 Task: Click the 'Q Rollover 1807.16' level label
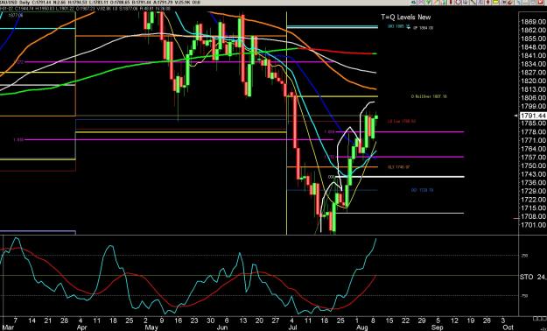(x=429, y=96)
